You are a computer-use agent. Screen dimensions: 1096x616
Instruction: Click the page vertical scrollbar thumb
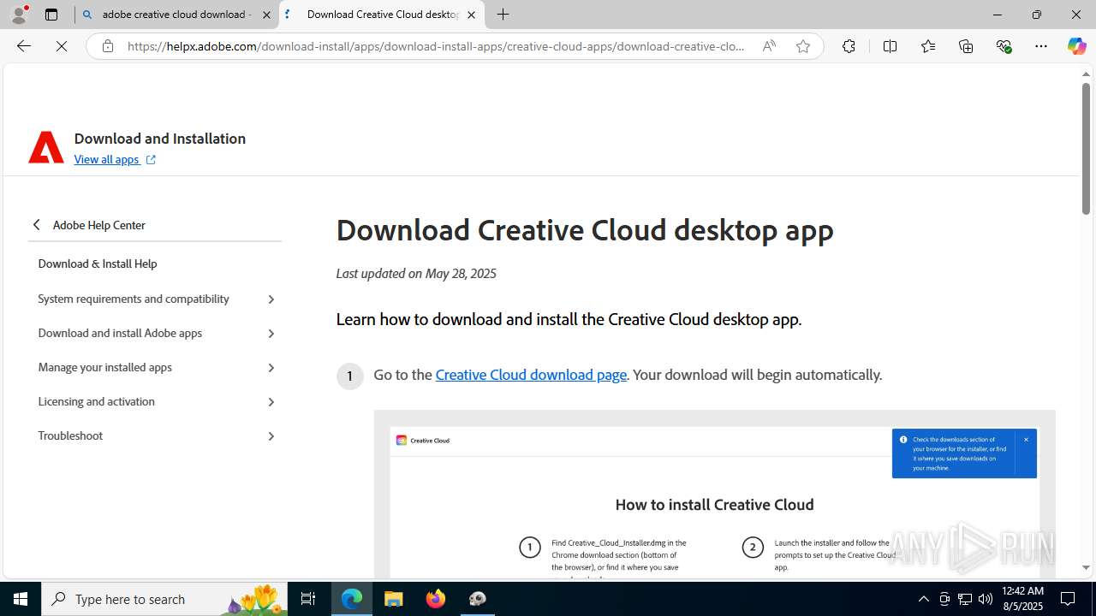1086,147
